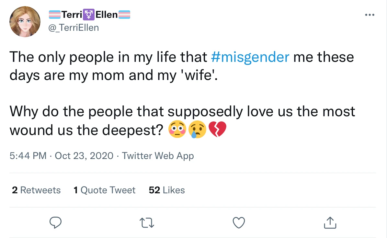This screenshot has height=238, width=387.
Task: Open the share tweet icon
Action: pyautogui.click(x=330, y=222)
